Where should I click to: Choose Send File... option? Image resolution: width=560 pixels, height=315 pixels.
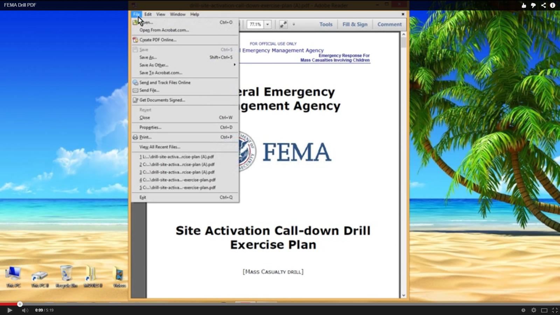coord(185,90)
